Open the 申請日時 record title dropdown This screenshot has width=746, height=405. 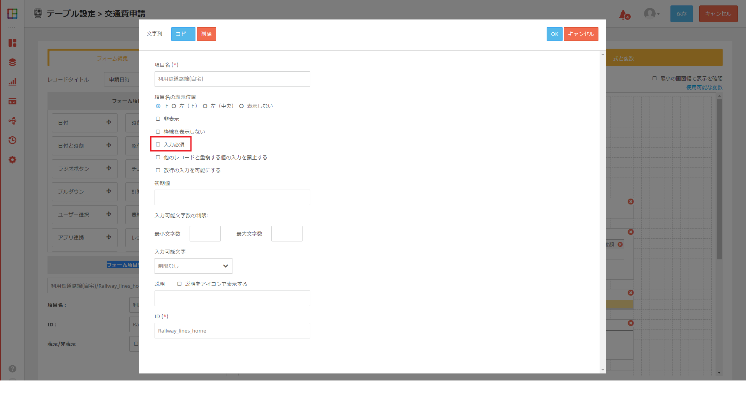tap(121, 79)
